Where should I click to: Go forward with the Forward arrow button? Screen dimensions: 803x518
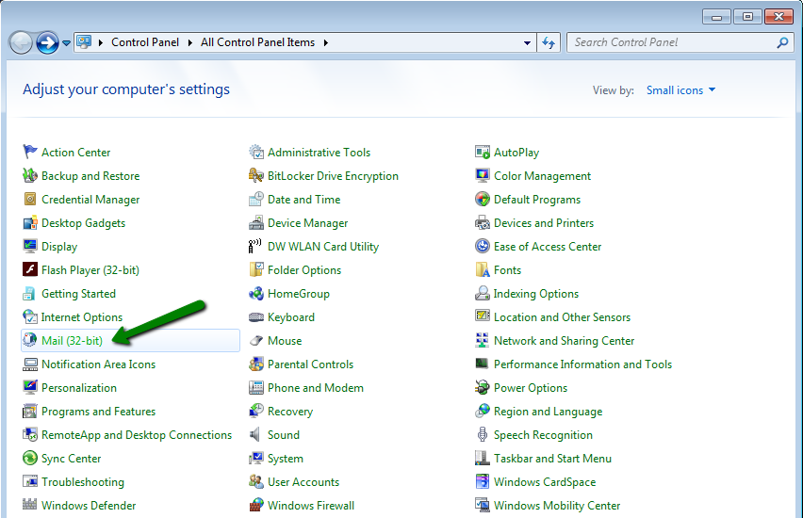(x=47, y=43)
